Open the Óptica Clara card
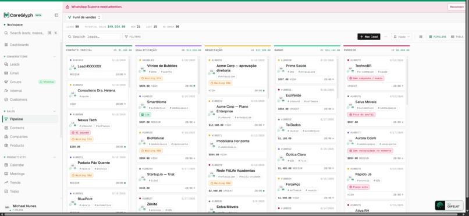This screenshot has width=469, height=216. click(x=305, y=158)
